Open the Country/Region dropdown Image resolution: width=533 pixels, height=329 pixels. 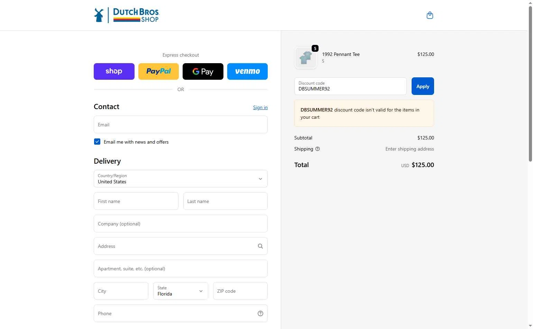(181, 178)
